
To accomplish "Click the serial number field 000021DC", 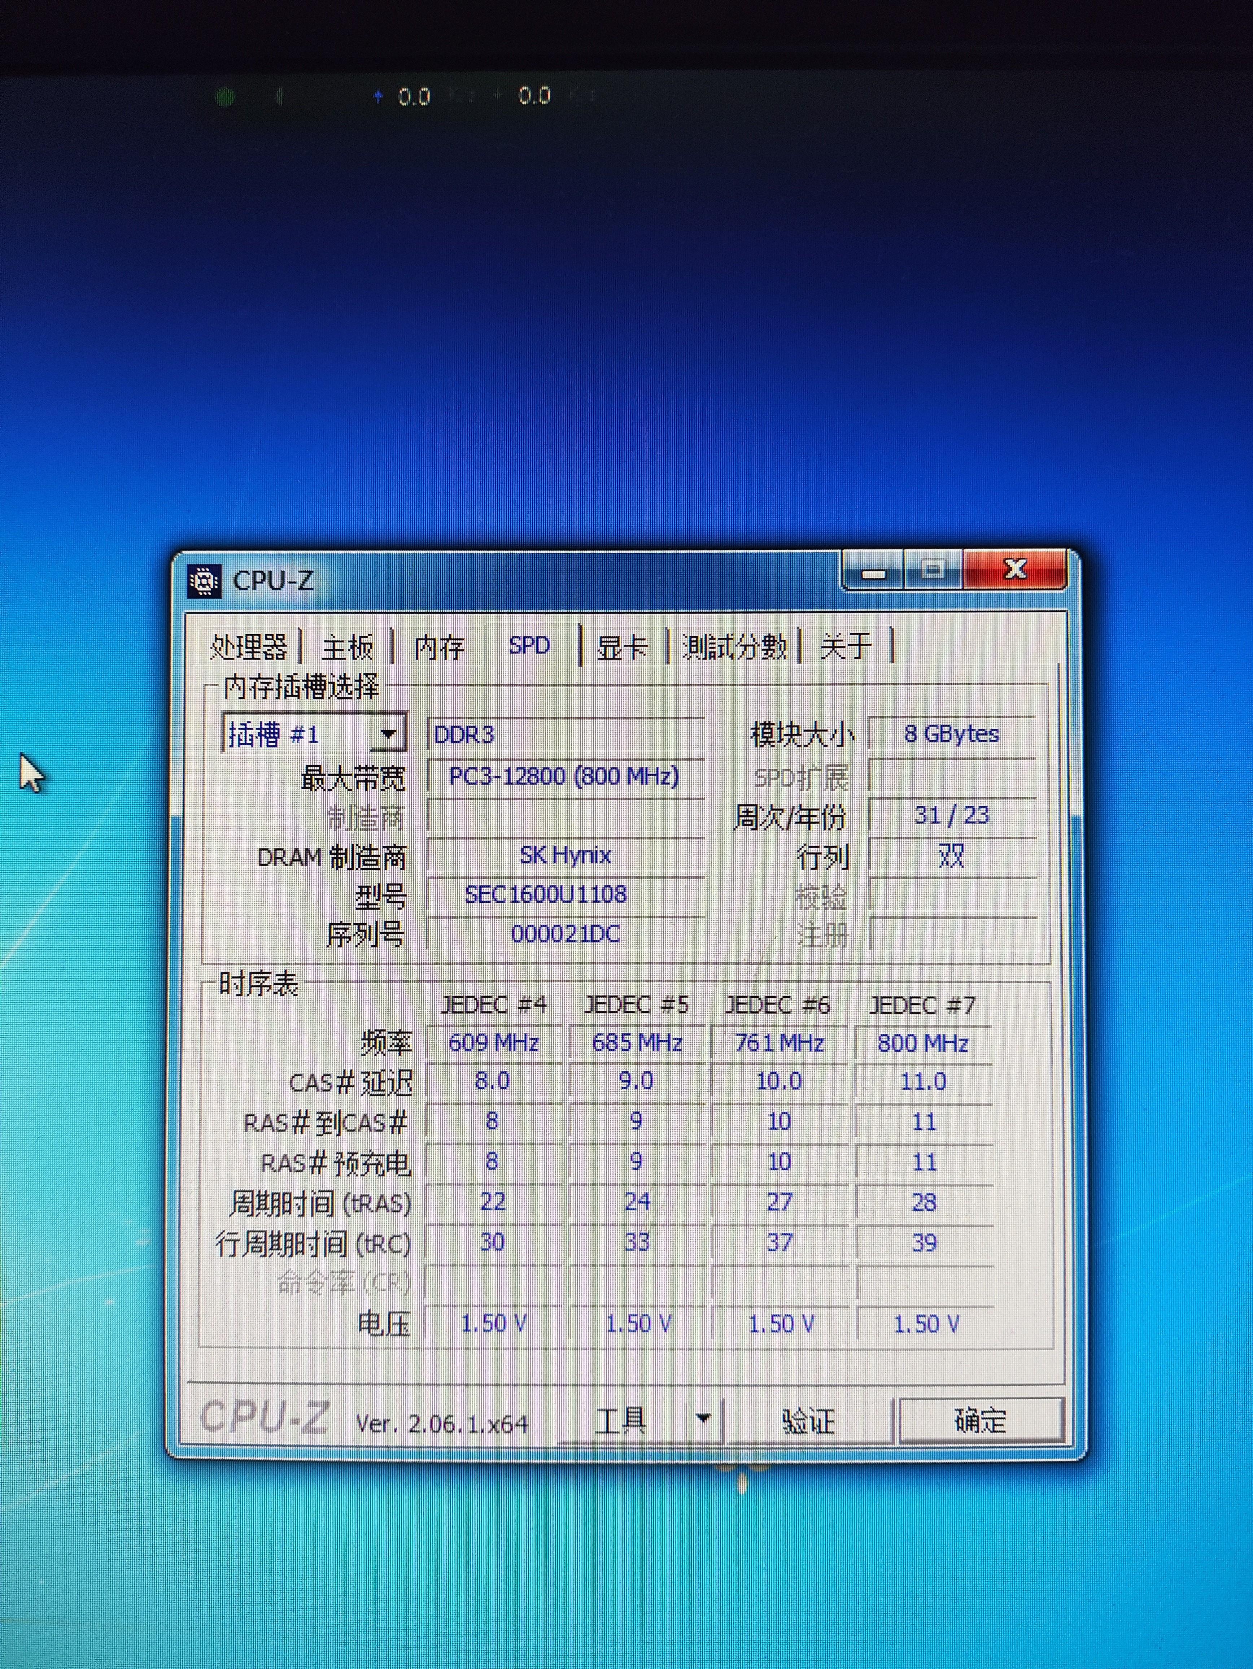I will pos(565,934).
